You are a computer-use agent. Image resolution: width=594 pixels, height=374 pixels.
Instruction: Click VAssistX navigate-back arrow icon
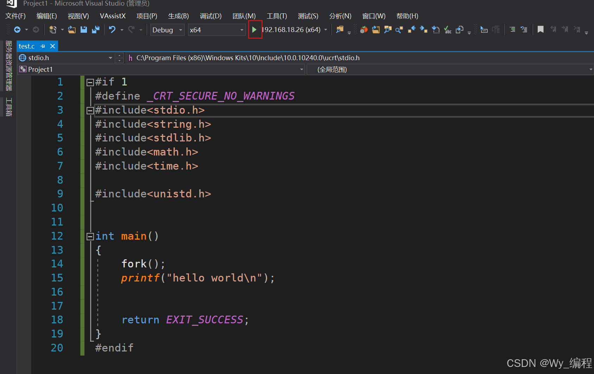(411, 30)
